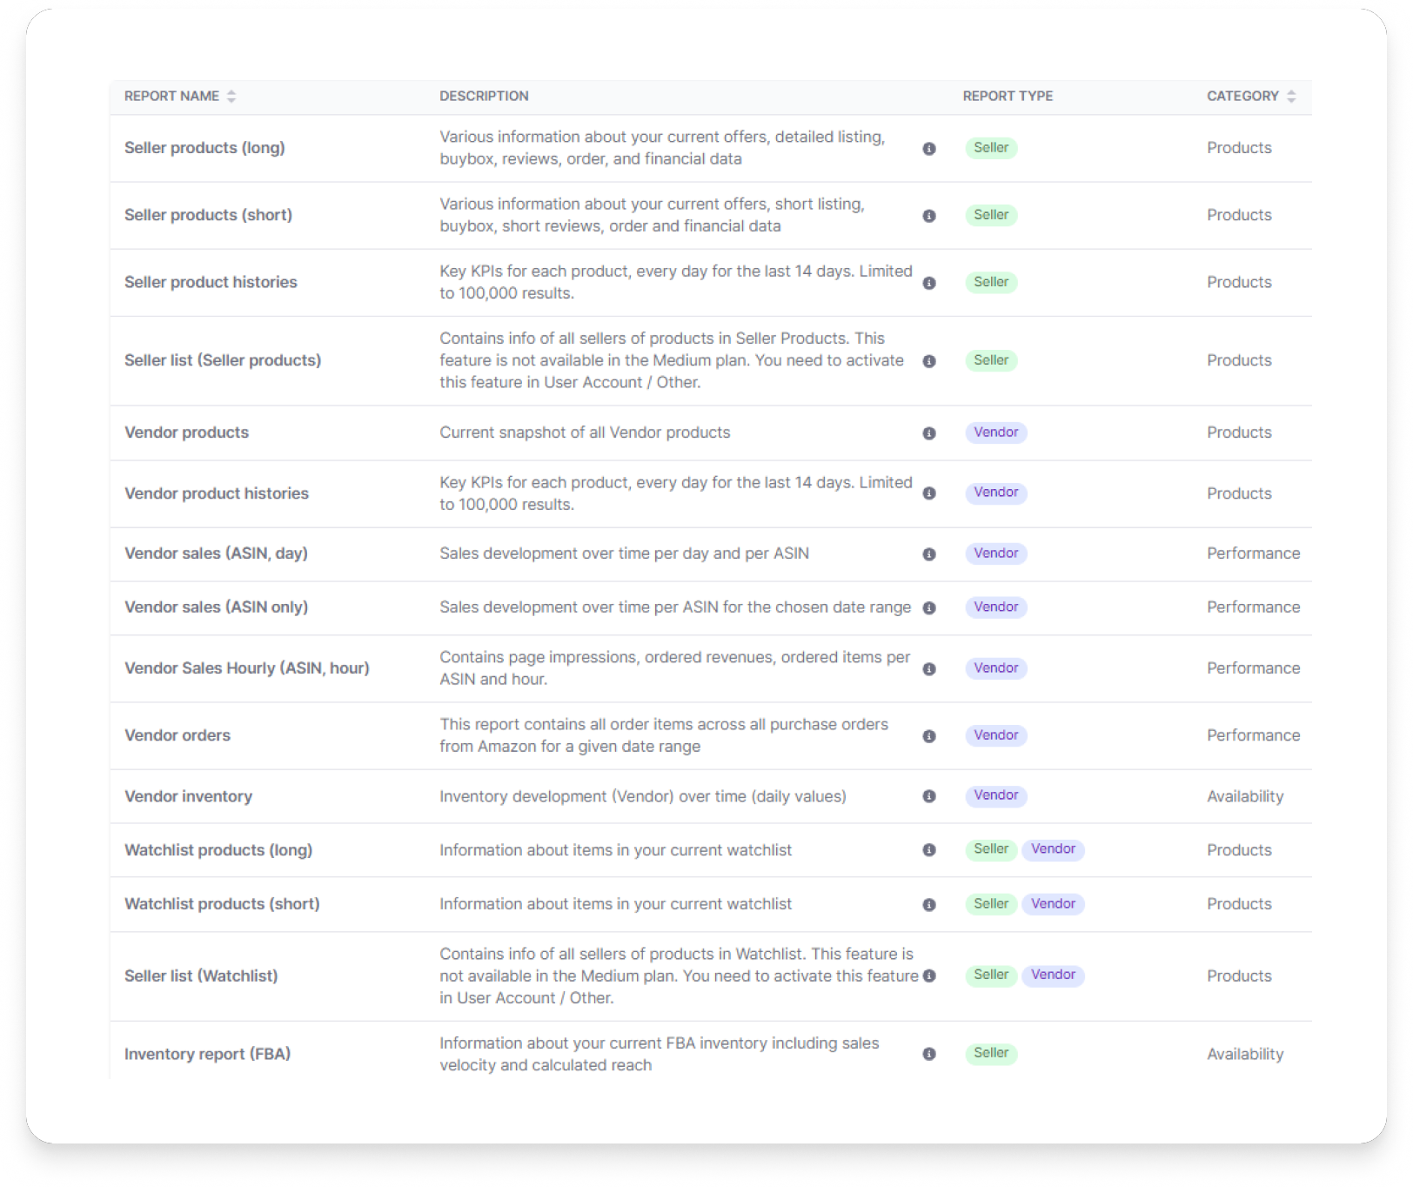Viewport: 1413px width, 1187px height.
Task: Click info icon for Vendor product histories
Action: tap(929, 493)
